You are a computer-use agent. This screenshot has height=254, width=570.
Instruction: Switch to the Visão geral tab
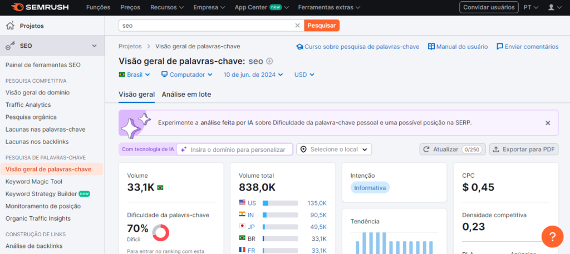pos(137,94)
